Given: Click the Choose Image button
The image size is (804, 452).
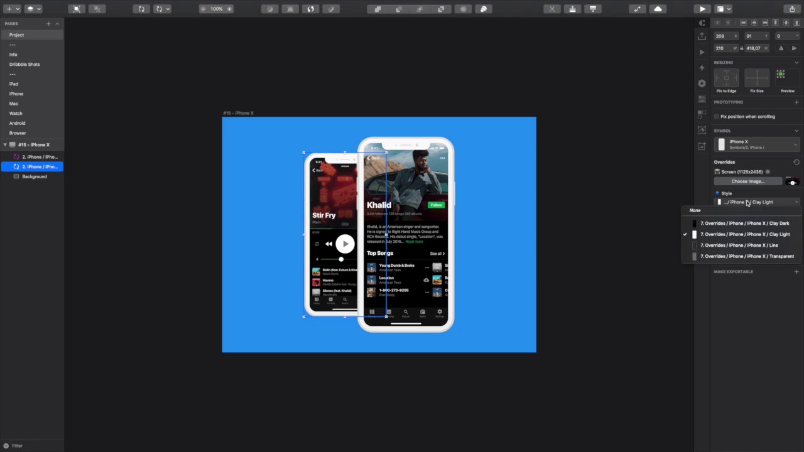Looking at the screenshot, I should click(x=748, y=181).
